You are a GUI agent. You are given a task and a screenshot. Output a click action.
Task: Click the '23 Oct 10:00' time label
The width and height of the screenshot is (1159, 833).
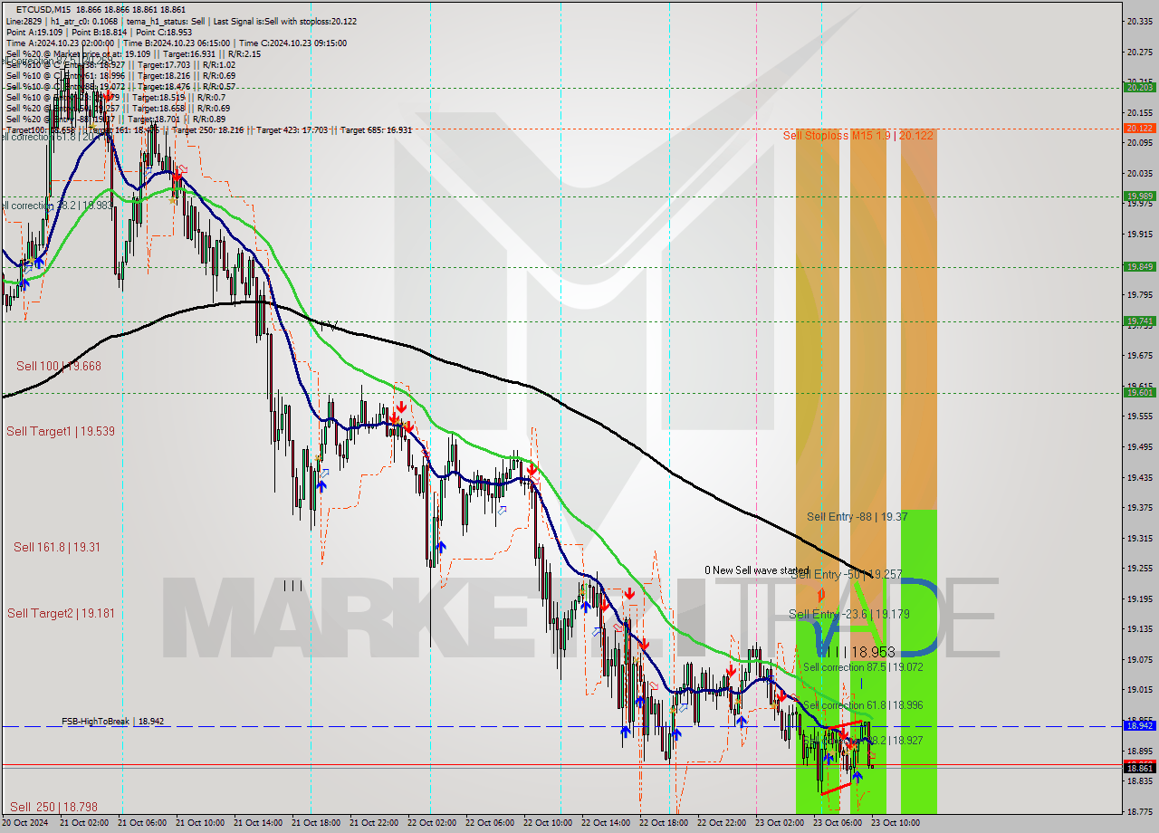pyautogui.click(x=895, y=823)
